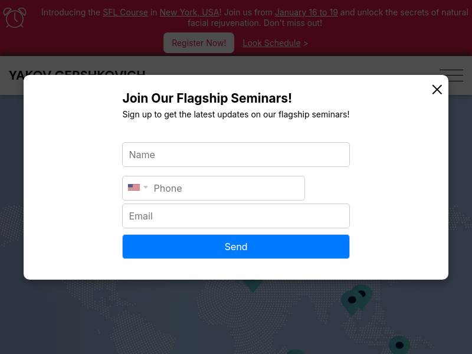472x354 pixels.
Task: Follow the SFL Course link
Action: click(x=125, y=12)
